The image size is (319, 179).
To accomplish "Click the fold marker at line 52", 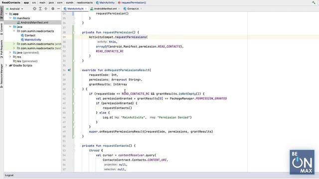I will pyautogui.click(x=74, y=146).
